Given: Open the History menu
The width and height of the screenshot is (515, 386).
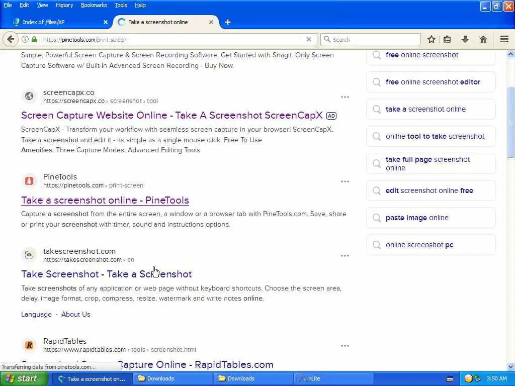Looking at the screenshot, I should tap(64, 5).
